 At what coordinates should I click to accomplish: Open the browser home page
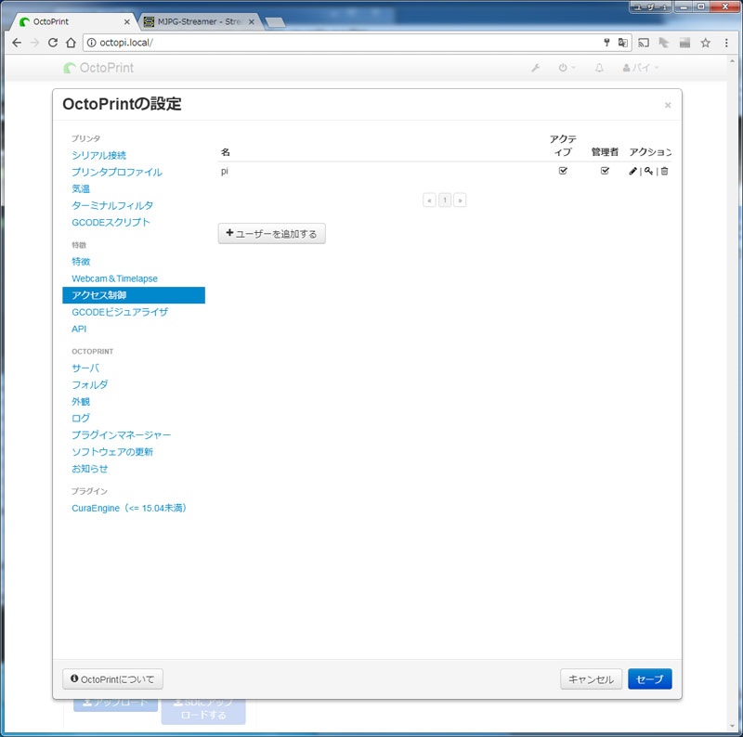click(x=71, y=43)
